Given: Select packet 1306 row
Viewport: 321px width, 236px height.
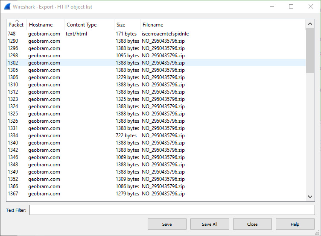Looking at the screenshot, I should [156, 77].
